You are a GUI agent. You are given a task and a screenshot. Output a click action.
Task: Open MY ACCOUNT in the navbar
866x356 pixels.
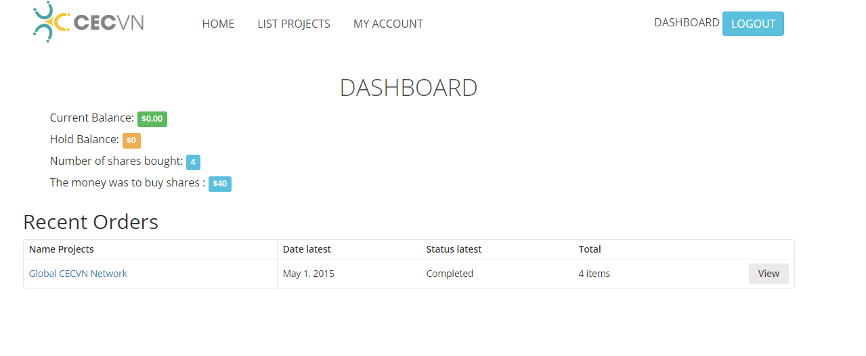click(388, 24)
